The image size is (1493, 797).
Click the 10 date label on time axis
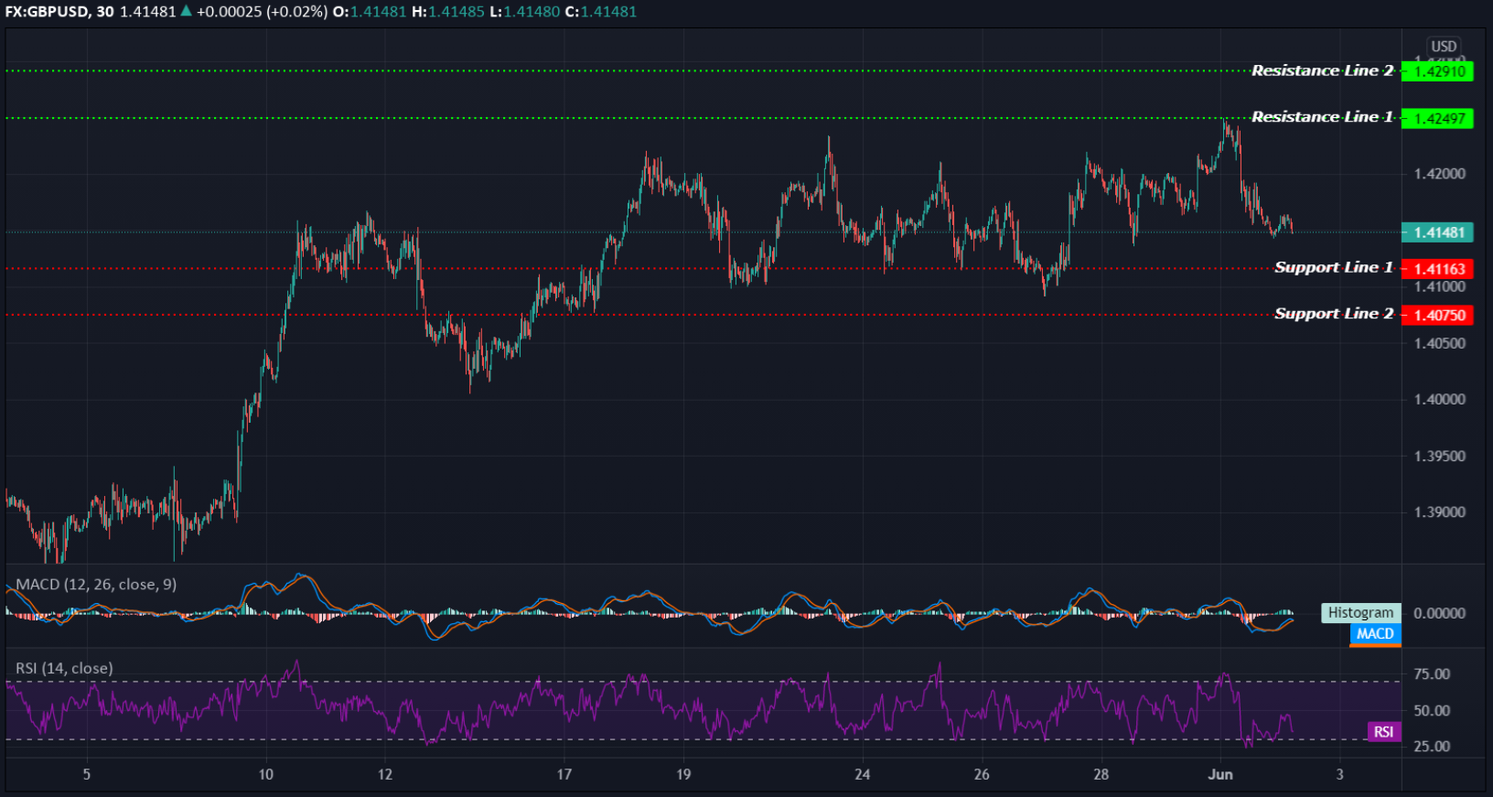pos(265,774)
